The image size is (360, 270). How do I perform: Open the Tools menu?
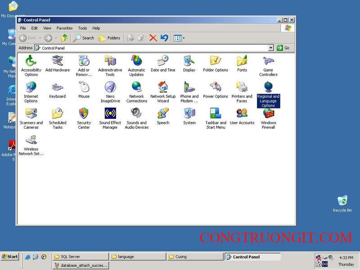point(82,28)
